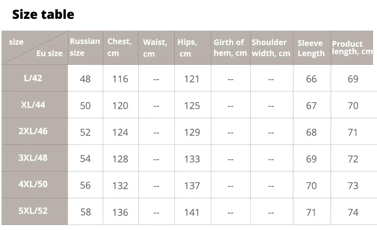Viewport: 377px width, 230px height.
Task: Click Russian size 54 cell
Action: pos(85,159)
